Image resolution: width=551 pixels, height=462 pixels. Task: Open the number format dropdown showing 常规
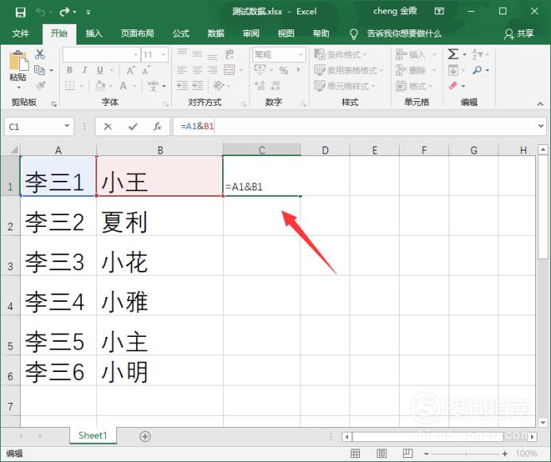(x=301, y=54)
